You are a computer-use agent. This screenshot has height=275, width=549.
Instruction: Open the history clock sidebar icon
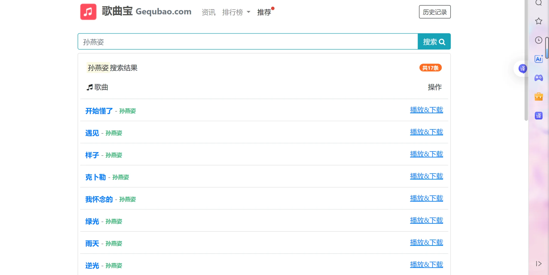click(539, 40)
